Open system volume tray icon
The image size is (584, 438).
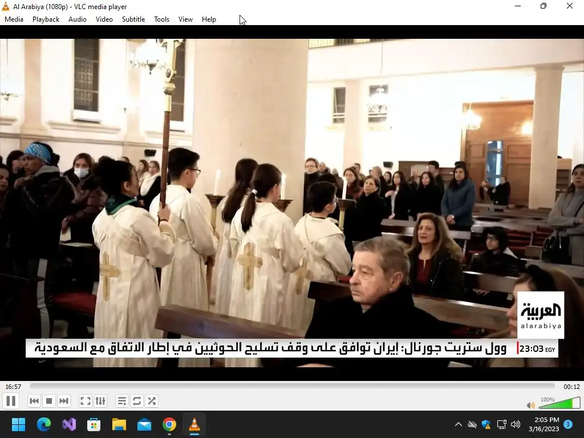516,424
